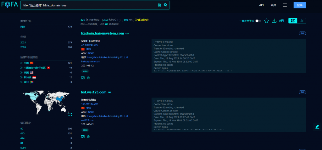Click 中国 country link in bst.wei123.com result
This screenshot has height=150, width=322.
89,108
